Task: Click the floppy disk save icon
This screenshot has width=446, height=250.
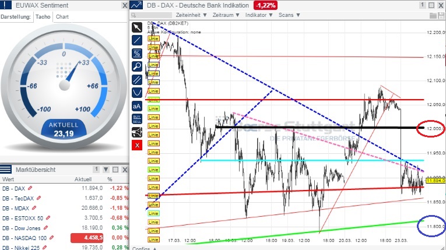Action: (441, 15)
